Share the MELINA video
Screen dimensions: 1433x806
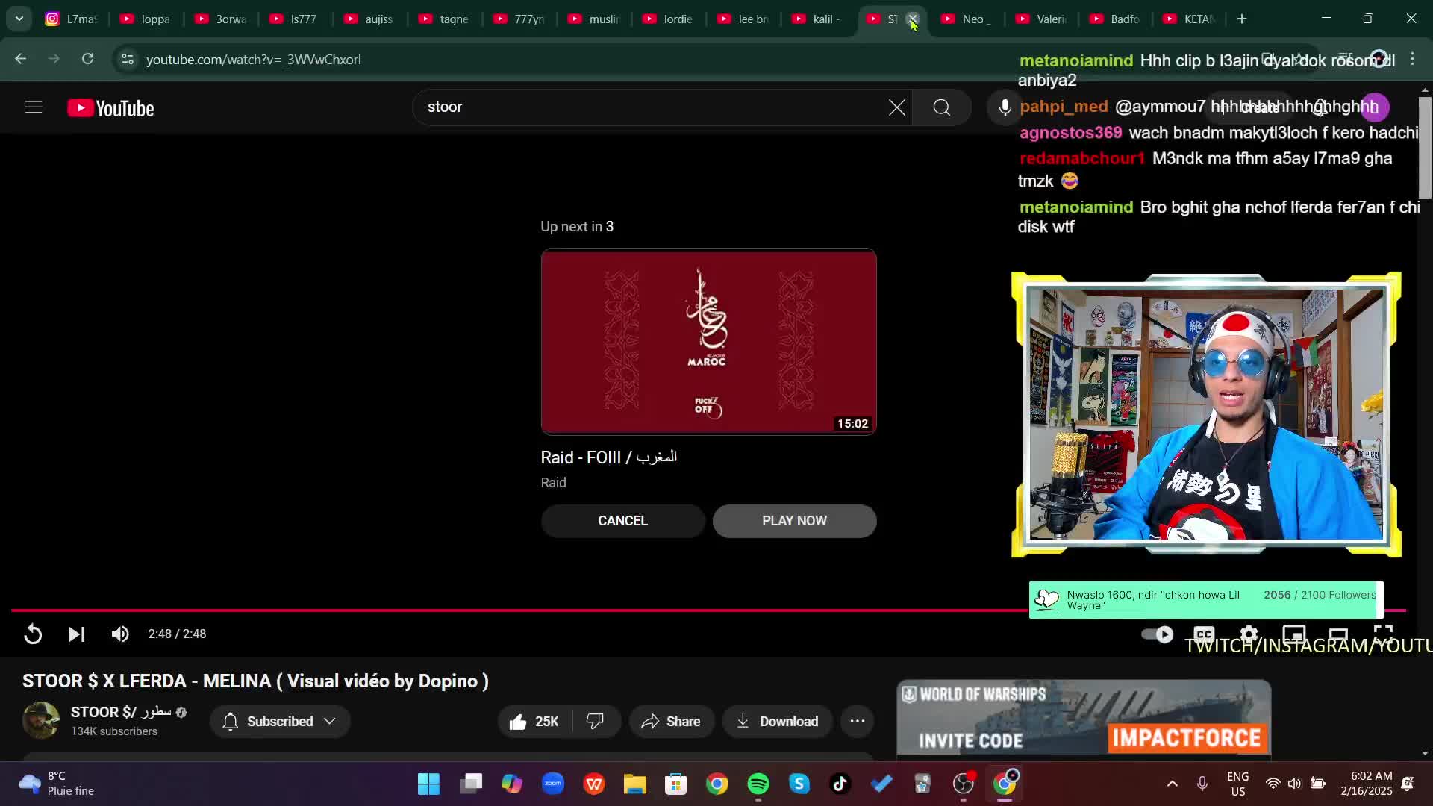671,722
